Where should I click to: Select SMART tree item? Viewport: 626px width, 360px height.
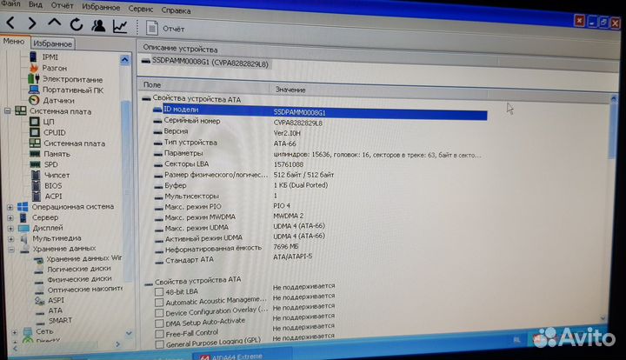(x=60, y=321)
